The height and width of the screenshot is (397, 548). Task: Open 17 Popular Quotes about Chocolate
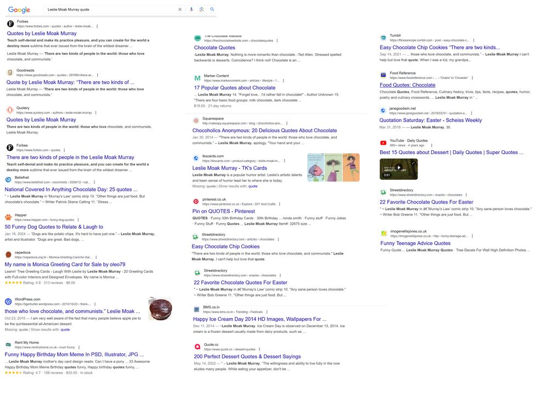click(235, 88)
